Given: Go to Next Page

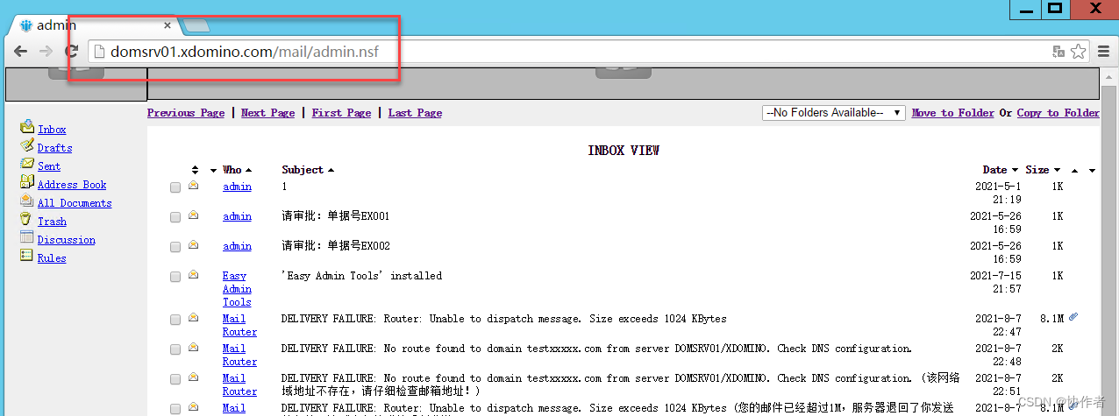Looking at the screenshot, I should pyautogui.click(x=267, y=113).
